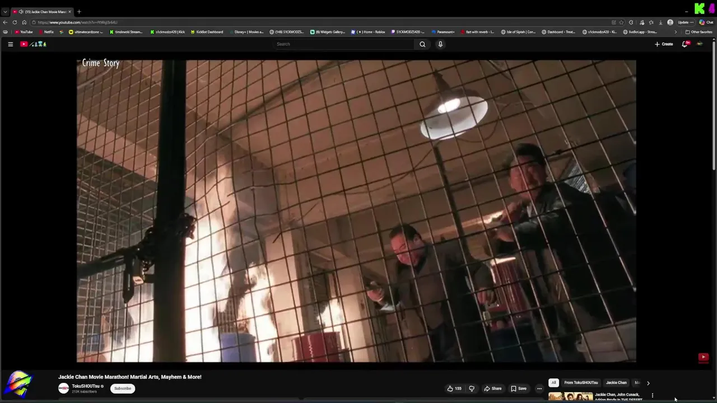Click the YouTube watermark on video corner
The image size is (717, 403).
[x=704, y=357]
